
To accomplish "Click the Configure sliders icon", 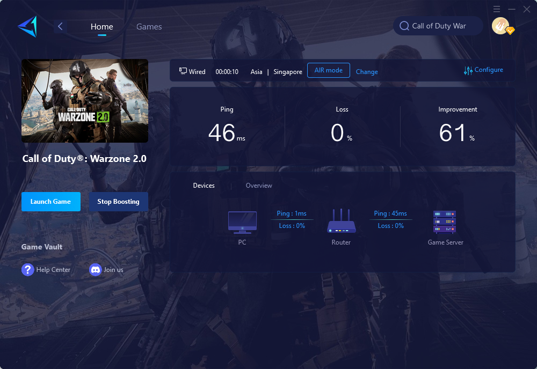I will 468,70.
